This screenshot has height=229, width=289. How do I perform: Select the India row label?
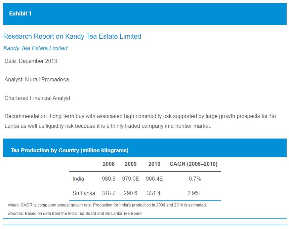78,179
